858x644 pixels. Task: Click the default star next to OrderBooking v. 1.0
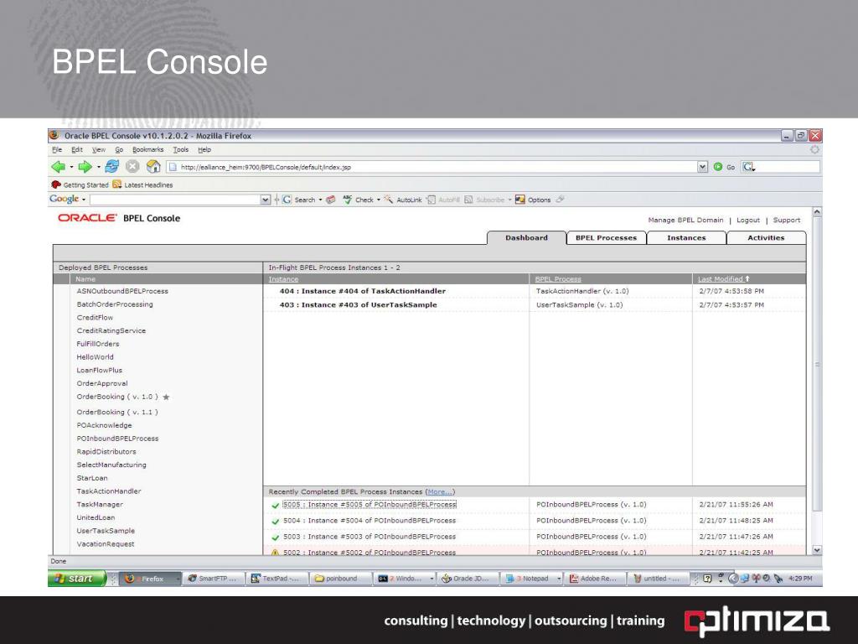(166, 397)
